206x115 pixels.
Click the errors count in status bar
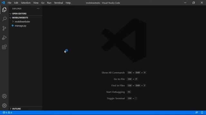tap(5, 112)
